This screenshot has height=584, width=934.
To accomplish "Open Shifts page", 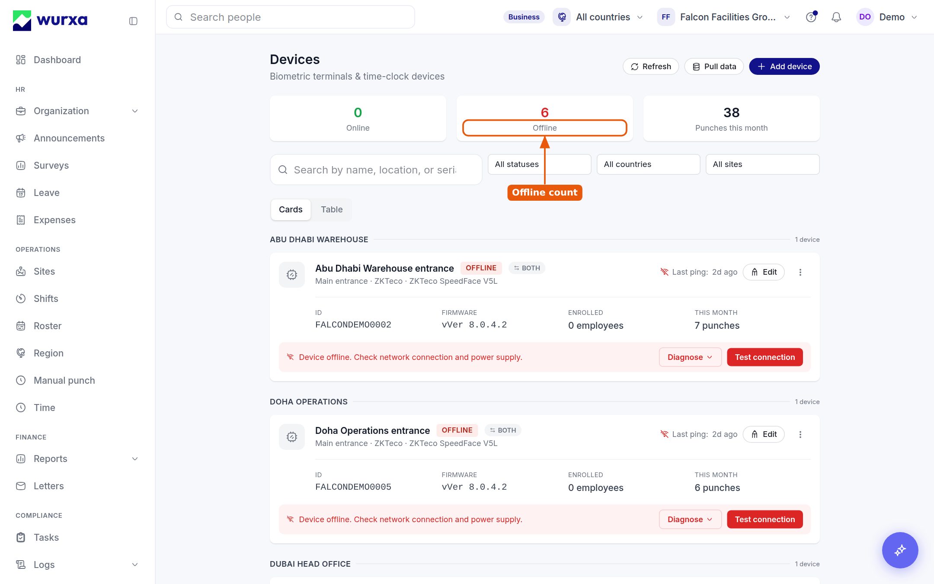I will (77, 298).
